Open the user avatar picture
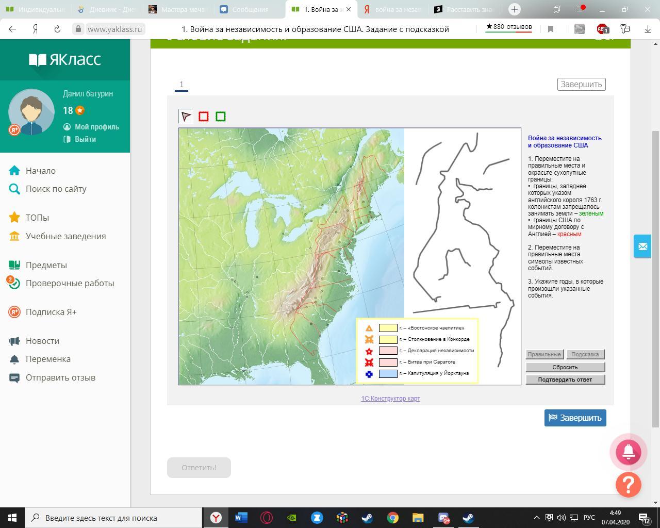Screen dimensions: 660x528 (x=31, y=111)
